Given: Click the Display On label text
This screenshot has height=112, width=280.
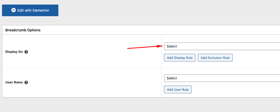Looking at the screenshot, I should click(14, 52).
